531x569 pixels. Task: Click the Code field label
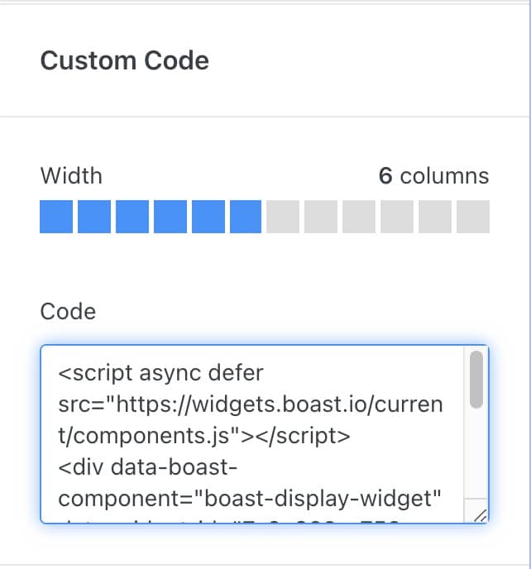tap(68, 311)
